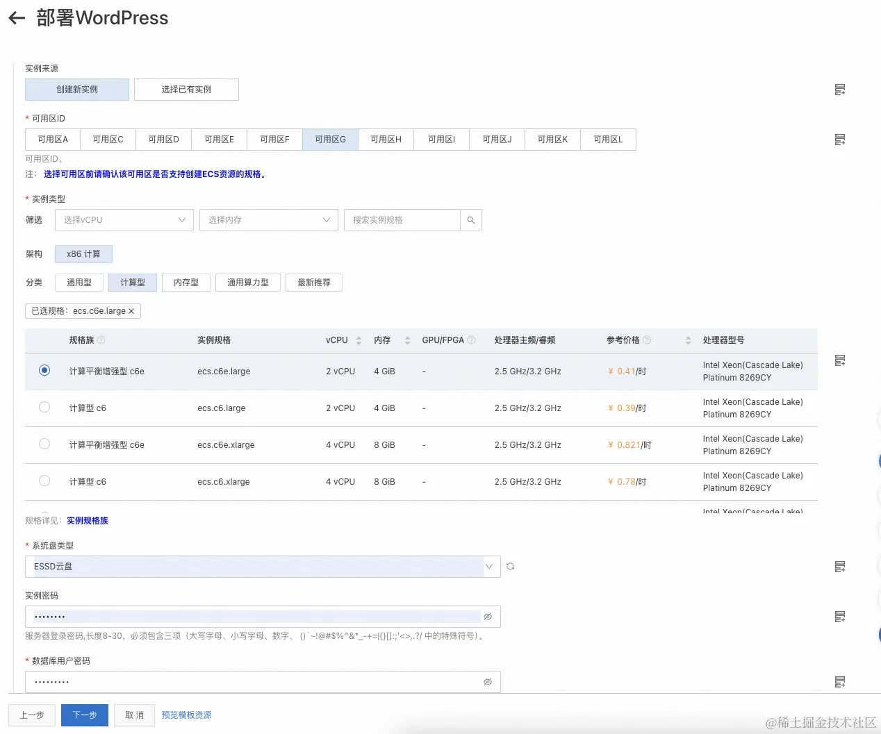Image resolution: width=881 pixels, height=734 pixels.
Task: Open the help tooltip next to 参考价格
Action: click(x=648, y=340)
